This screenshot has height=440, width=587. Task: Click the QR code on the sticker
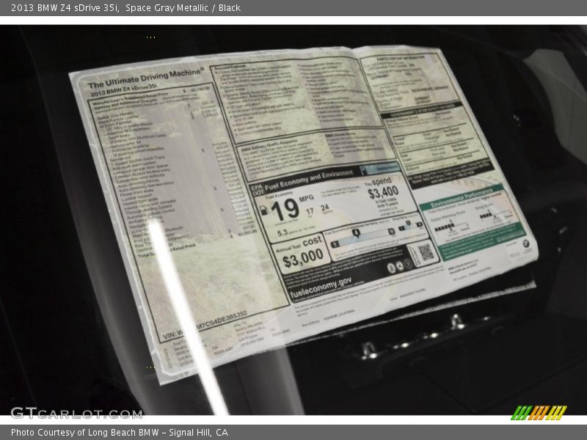[x=426, y=253]
